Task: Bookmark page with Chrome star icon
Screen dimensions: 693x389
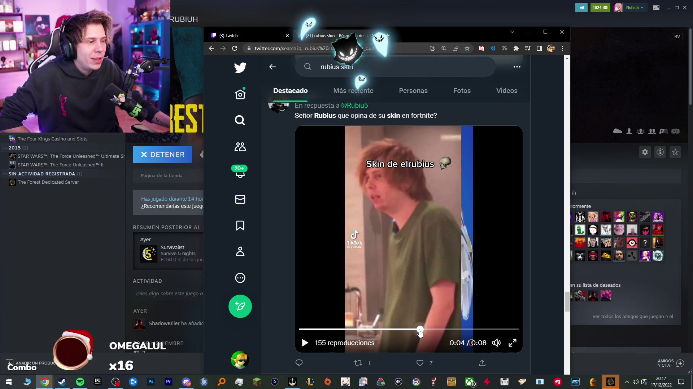Action: pos(467,48)
